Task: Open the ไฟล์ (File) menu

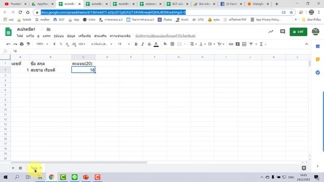Action: (x=20, y=36)
